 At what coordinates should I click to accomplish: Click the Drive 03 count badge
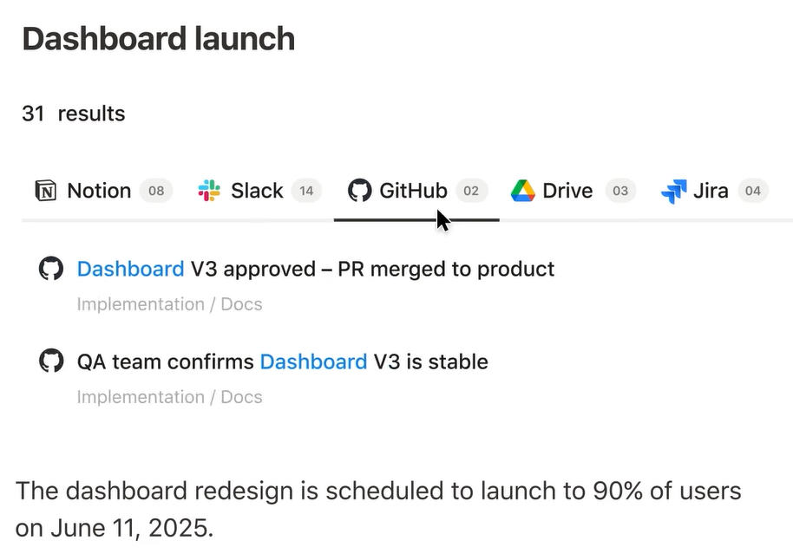click(620, 191)
